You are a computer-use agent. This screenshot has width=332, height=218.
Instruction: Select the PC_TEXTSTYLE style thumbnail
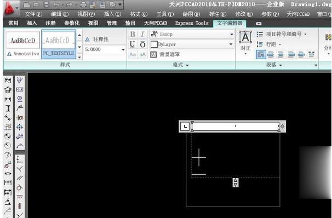tap(59, 44)
